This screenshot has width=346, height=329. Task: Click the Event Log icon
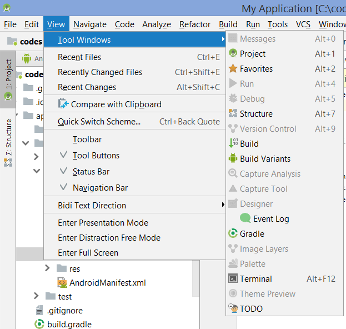pyautogui.click(x=245, y=219)
